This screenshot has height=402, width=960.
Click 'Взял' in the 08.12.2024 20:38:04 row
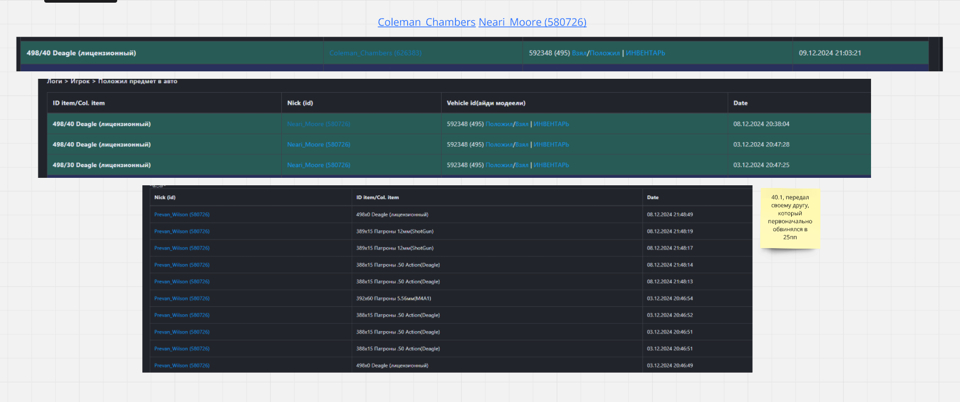(x=522, y=124)
